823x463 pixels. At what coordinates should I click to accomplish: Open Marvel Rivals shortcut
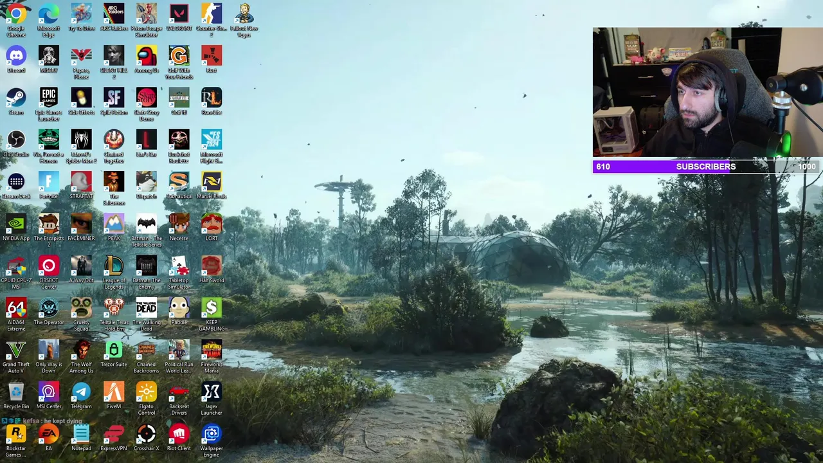212,185
